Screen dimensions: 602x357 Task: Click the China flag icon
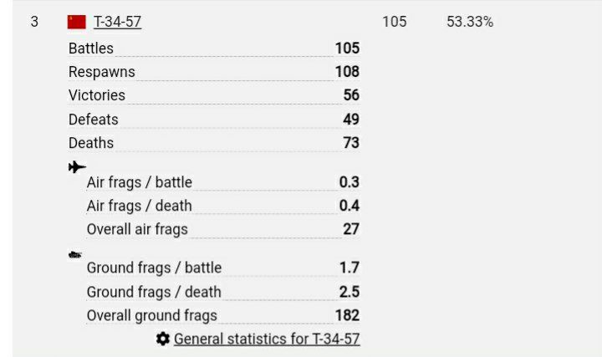[x=77, y=23]
